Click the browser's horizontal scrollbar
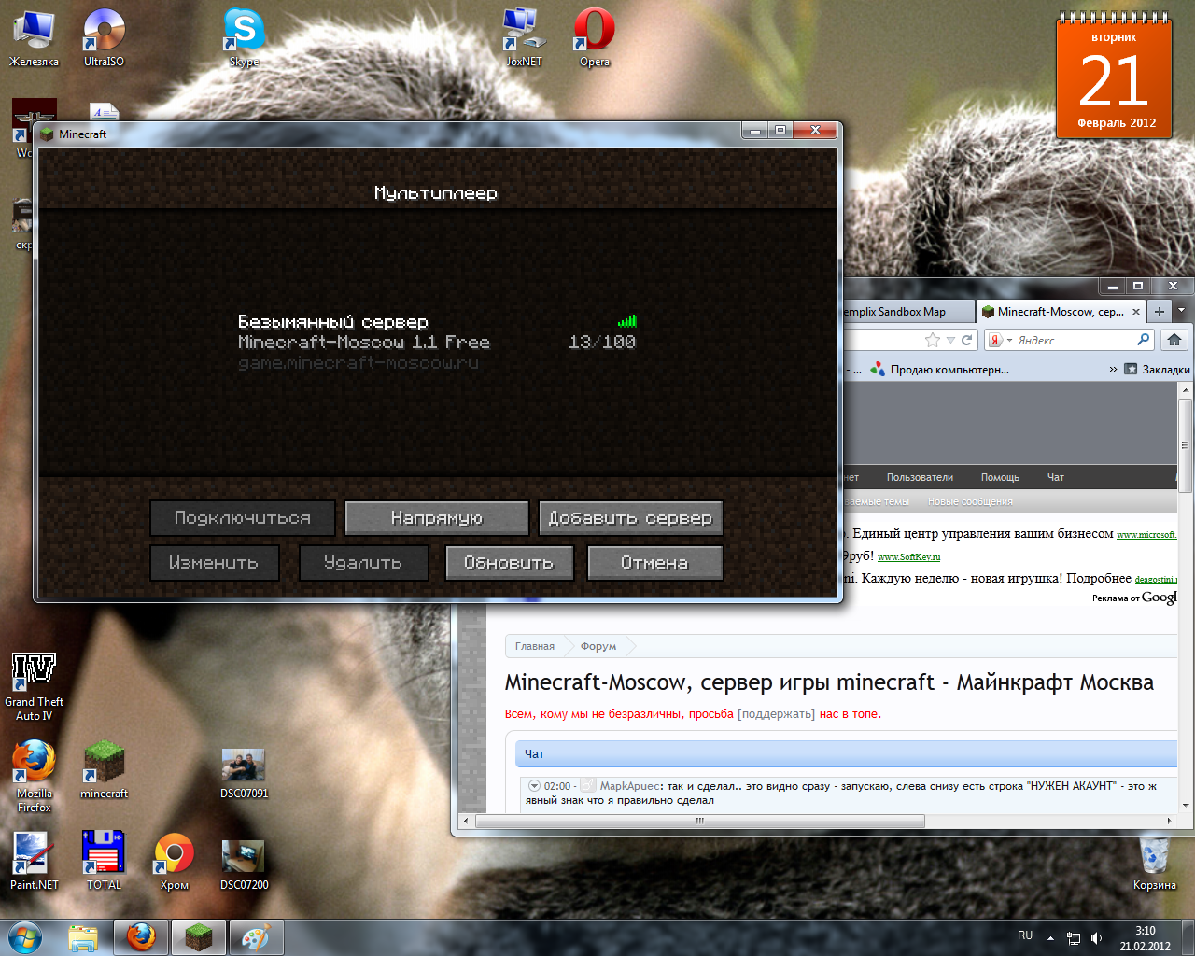 [x=699, y=822]
